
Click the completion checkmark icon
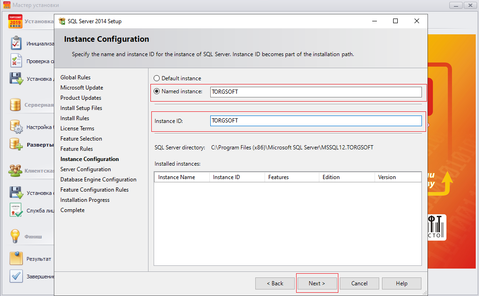pos(16,276)
